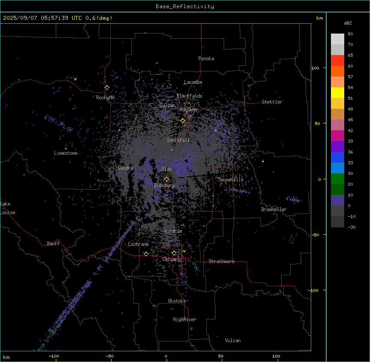Click the Blackfalds label
370x362 pixels.
(189, 96)
